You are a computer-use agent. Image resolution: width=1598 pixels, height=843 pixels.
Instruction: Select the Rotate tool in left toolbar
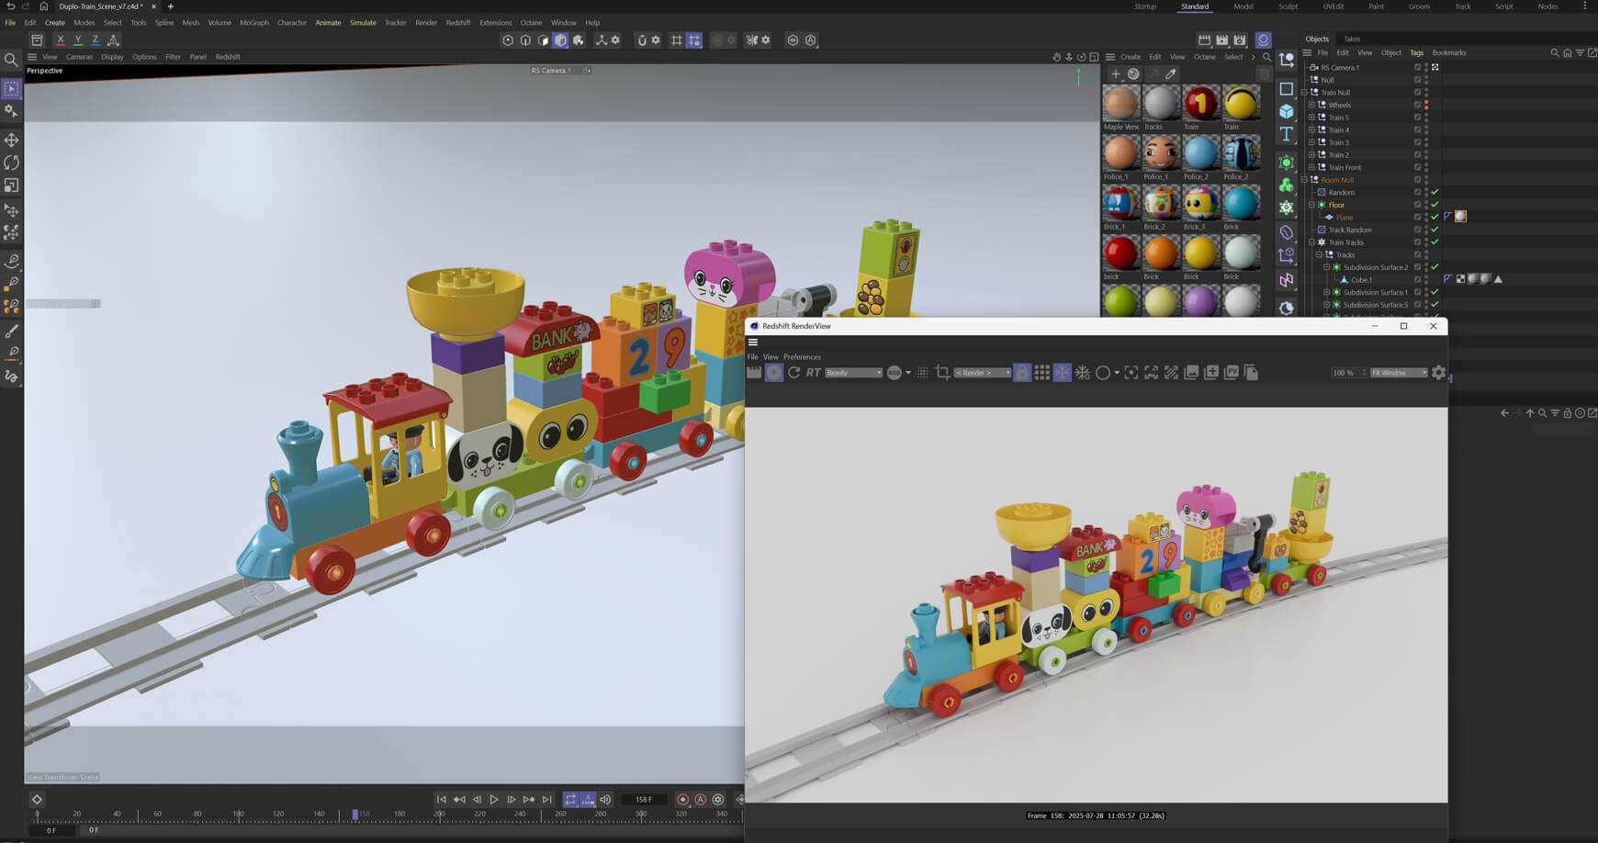[x=11, y=163]
